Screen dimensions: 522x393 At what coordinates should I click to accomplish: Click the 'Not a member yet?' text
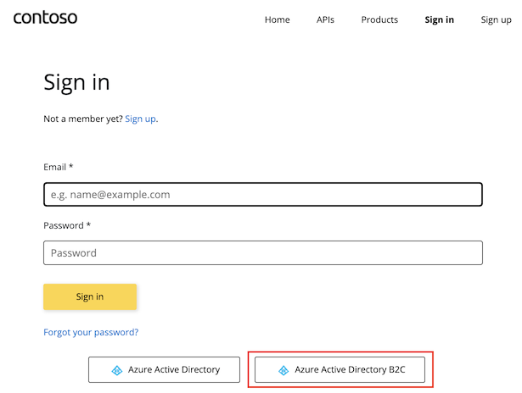click(83, 119)
